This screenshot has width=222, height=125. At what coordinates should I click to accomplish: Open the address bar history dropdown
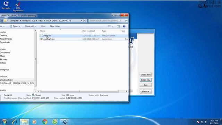tap(82, 21)
